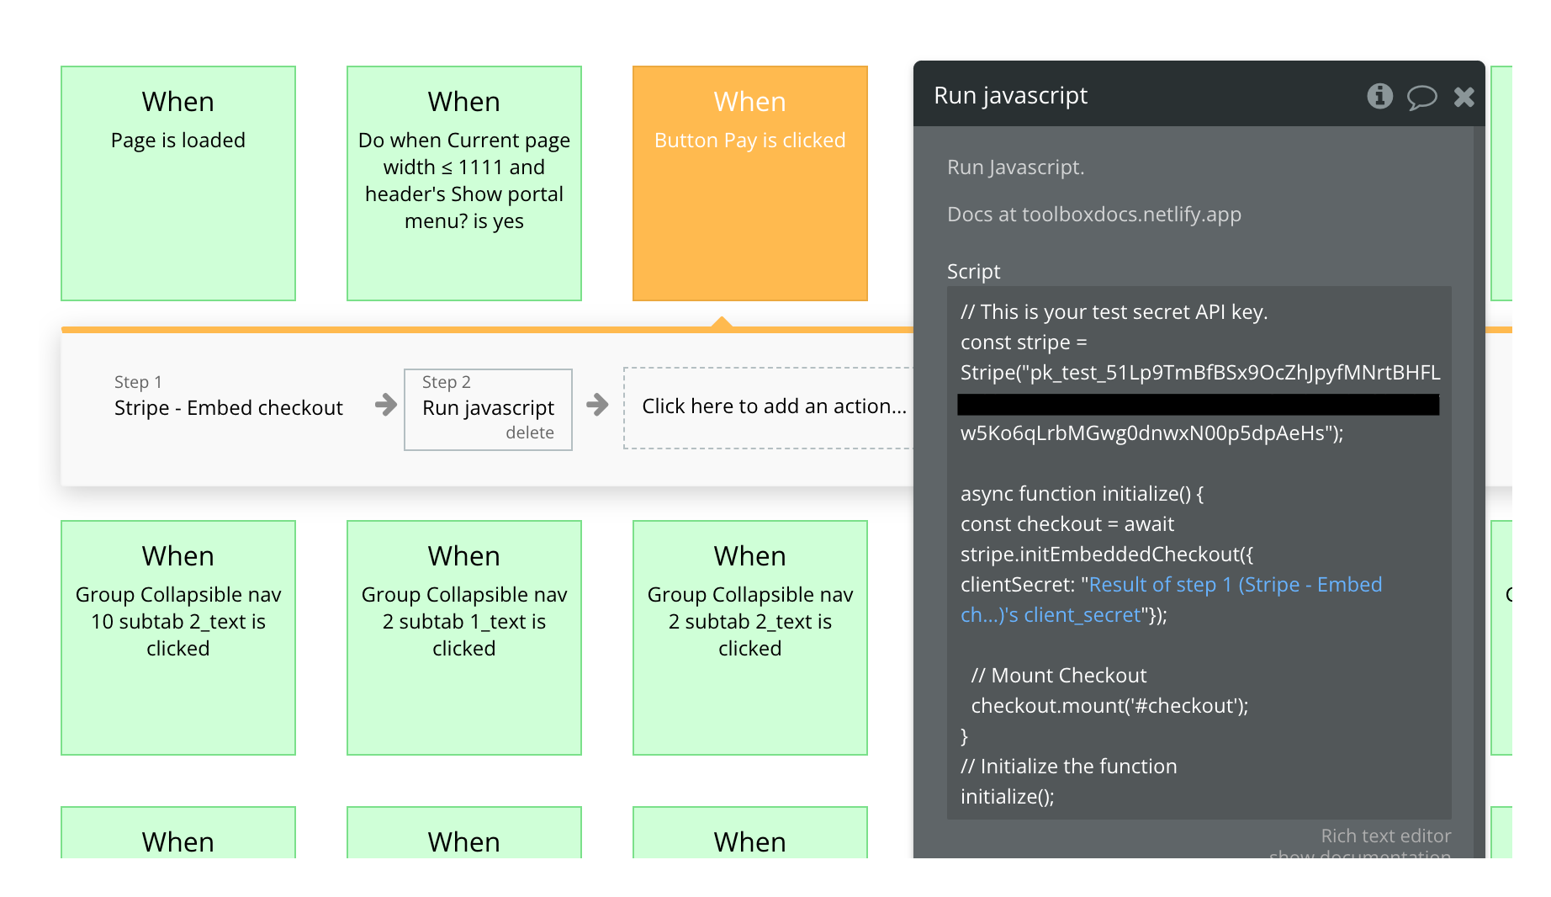Select the "Group Collapsible nav 10 subtab 2_text" event
The width and height of the screenshot is (1551, 897).
click(177, 637)
